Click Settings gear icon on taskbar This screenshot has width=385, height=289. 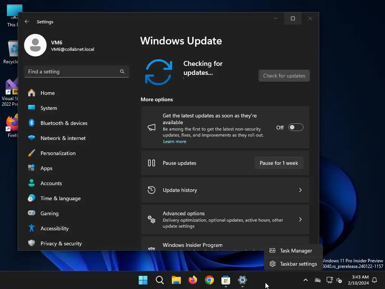point(243,280)
